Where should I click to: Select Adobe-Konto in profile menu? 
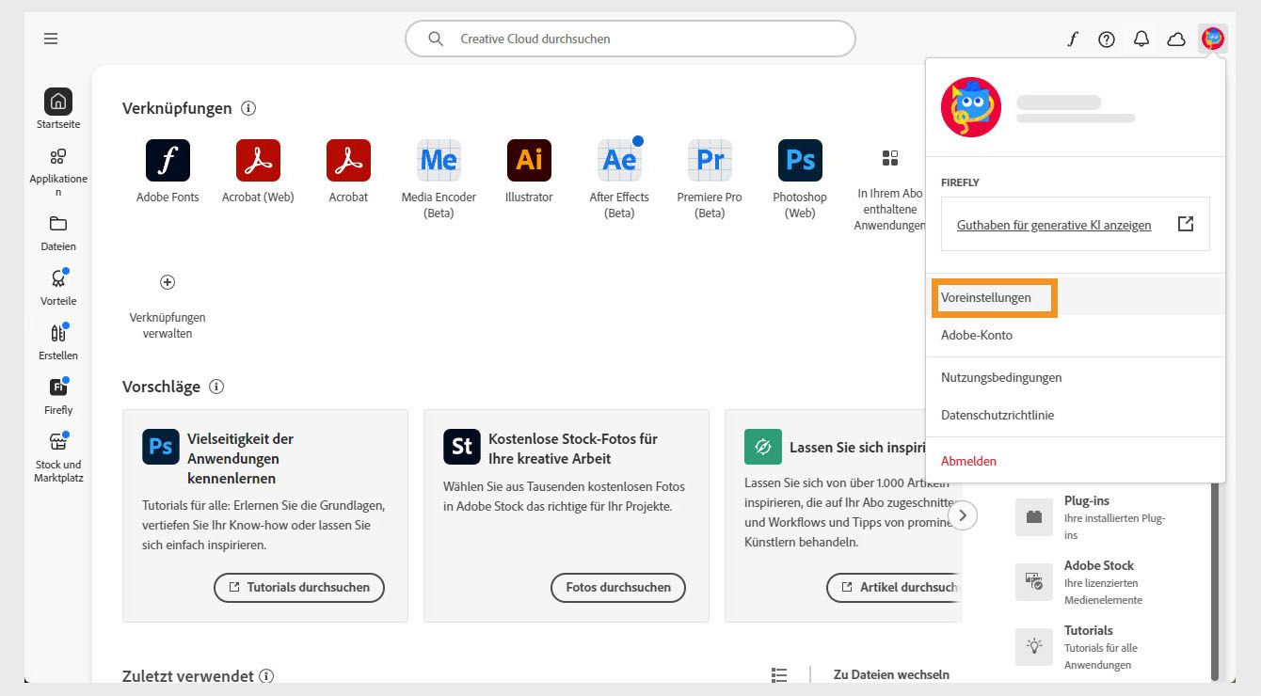pyautogui.click(x=1076, y=335)
